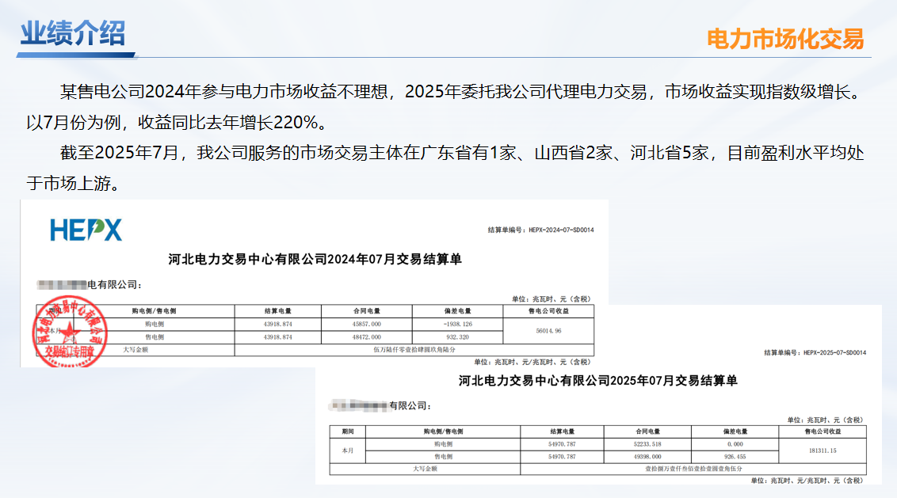The height and width of the screenshot is (498, 897).
Task: Select the -1938.126 deviation cell
Action: pos(457,324)
